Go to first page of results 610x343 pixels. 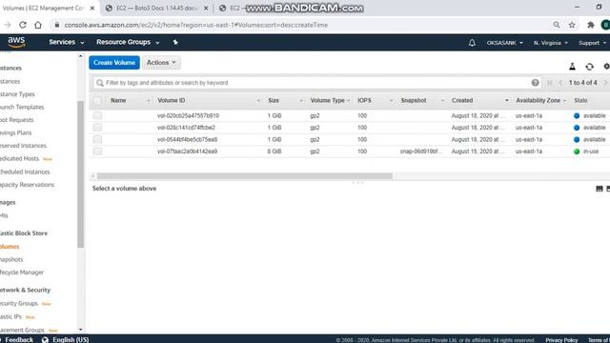coord(550,83)
